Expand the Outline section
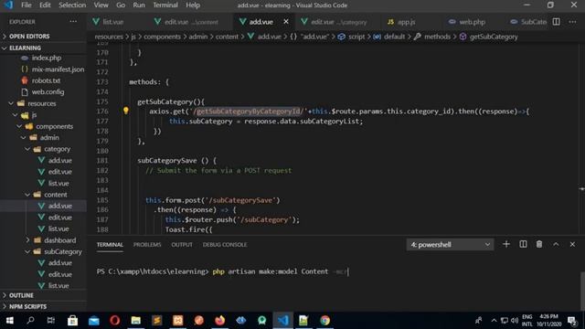Screen dimensions: 585x329 click(43, 295)
